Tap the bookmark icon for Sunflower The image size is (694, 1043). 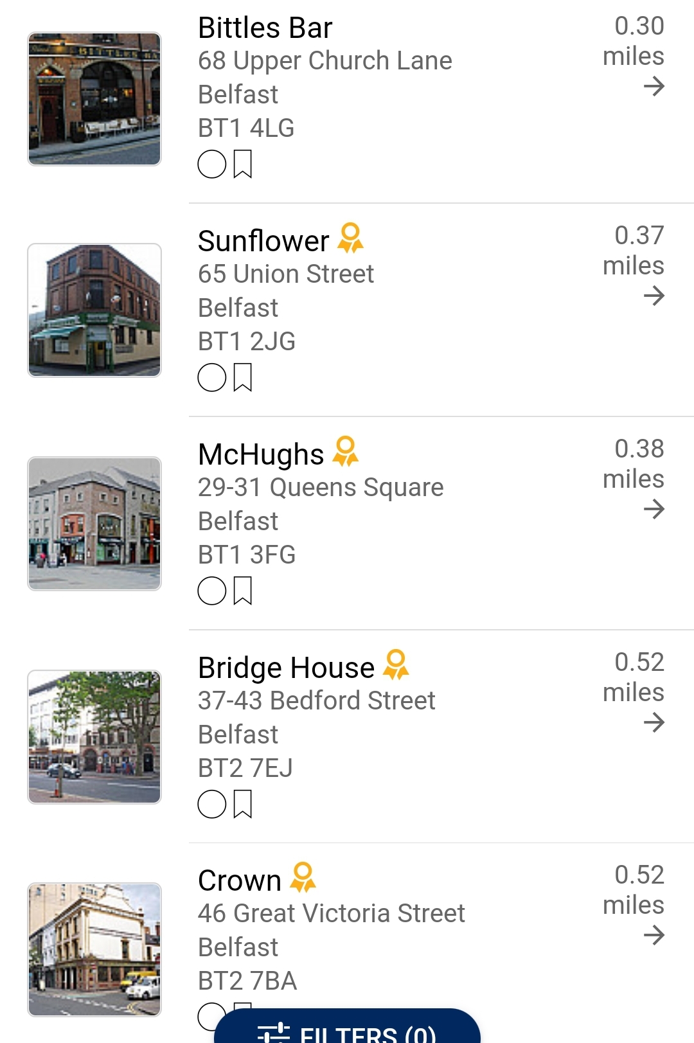click(x=242, y=377)
